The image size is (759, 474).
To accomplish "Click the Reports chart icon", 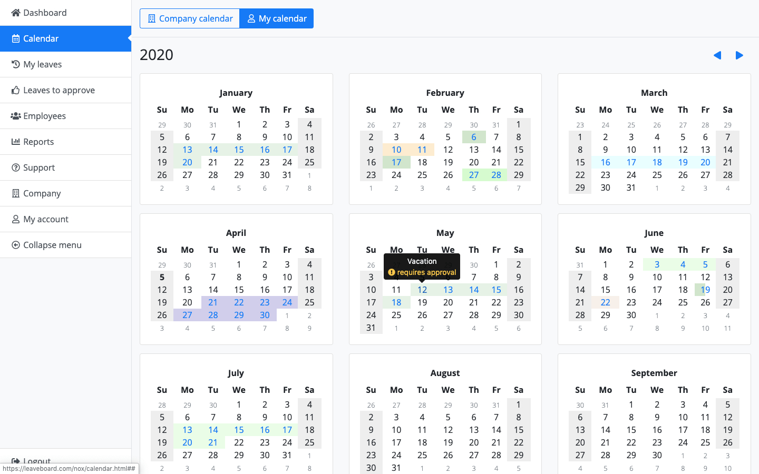I will tap(16, 142).
